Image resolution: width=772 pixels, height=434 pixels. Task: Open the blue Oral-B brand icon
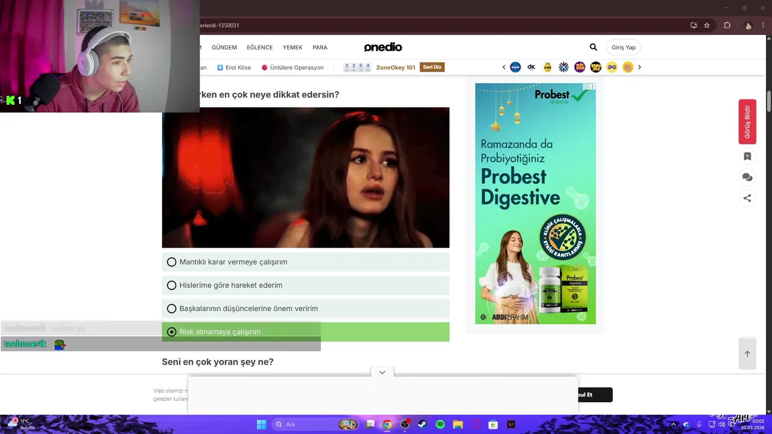pyautogui.click(x=515, y=67)
